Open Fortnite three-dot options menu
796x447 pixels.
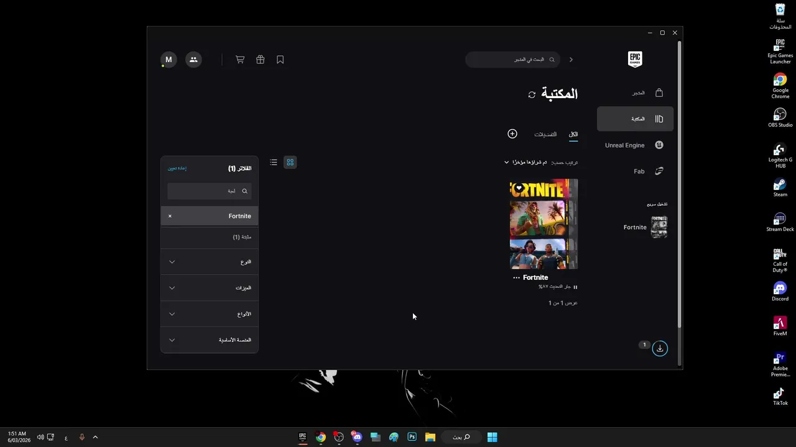click(516, 278)
